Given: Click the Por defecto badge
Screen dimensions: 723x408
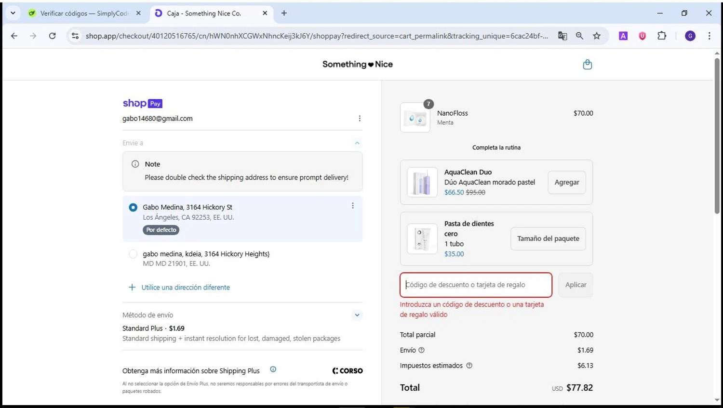Looking at the screenshot, I should point(161,230).
